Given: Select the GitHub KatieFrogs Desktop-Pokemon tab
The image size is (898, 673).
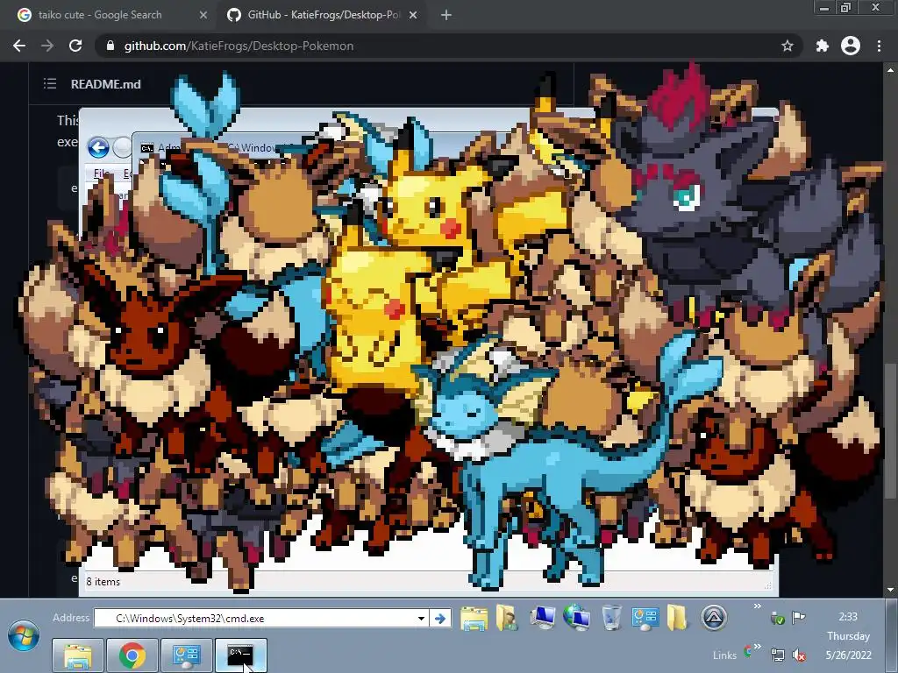Looking at the screenshot, I should (x=323, y=15).
